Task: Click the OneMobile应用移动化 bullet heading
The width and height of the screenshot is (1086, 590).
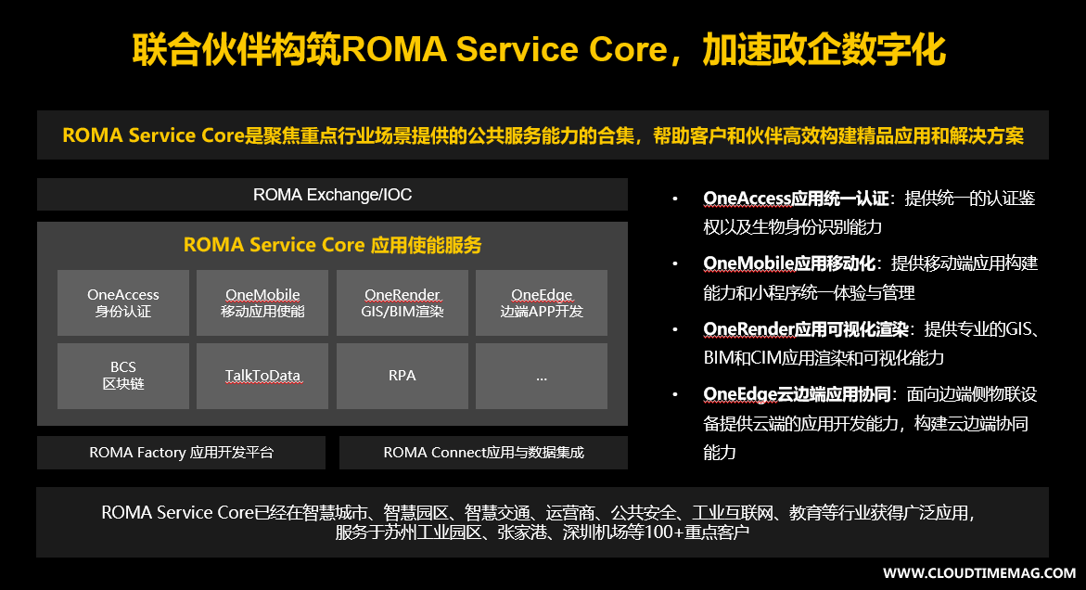Action: coord(789,263)
